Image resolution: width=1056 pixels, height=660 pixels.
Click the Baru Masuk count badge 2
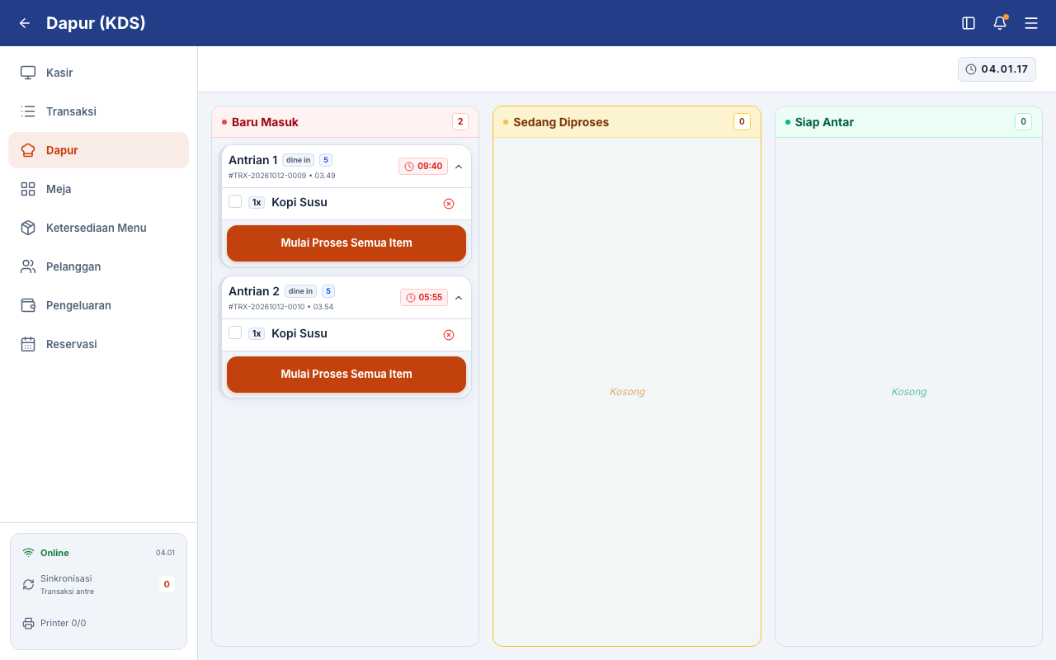pos(460,122)
